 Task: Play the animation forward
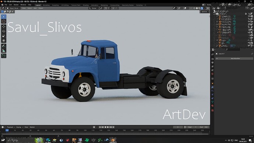108,127
